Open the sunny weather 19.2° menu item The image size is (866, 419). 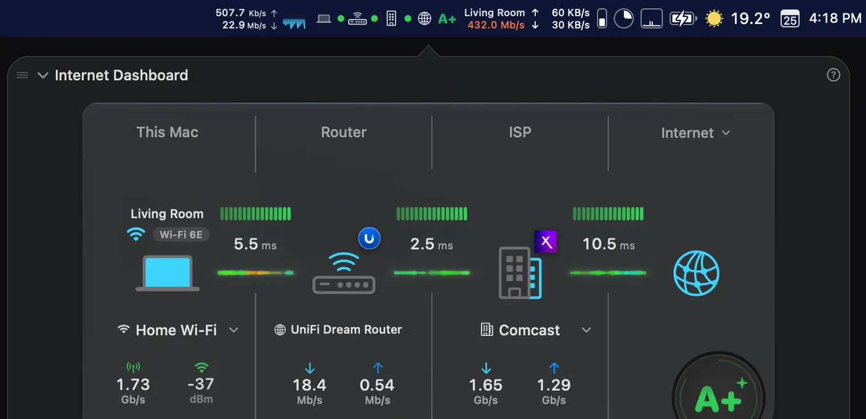point(738,18)
